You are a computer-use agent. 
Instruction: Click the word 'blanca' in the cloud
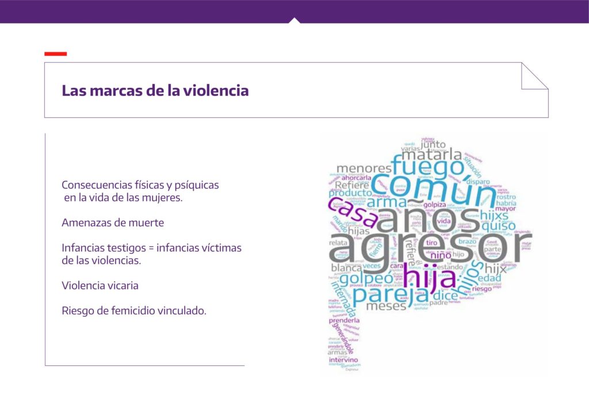pyautogui.click(x=346, y=268)
